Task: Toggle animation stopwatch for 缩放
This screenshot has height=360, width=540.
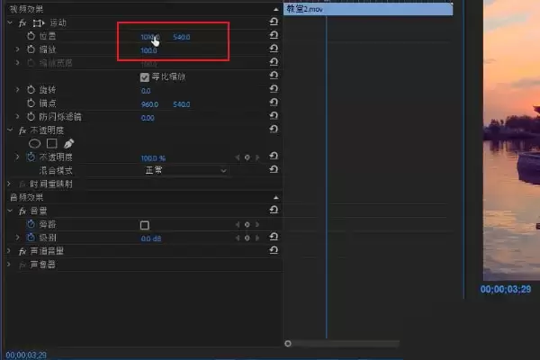Action: coord(31,49)
